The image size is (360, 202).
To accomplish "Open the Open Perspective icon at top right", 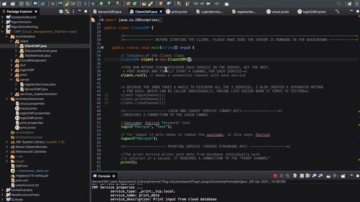I will [349, 3].
